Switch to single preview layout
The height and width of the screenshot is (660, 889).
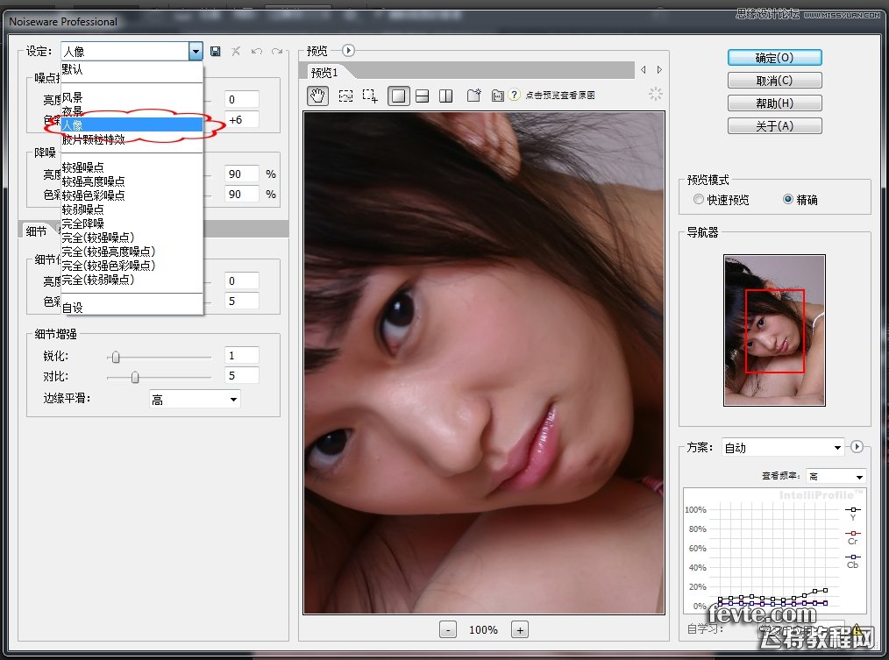point(399,96)
